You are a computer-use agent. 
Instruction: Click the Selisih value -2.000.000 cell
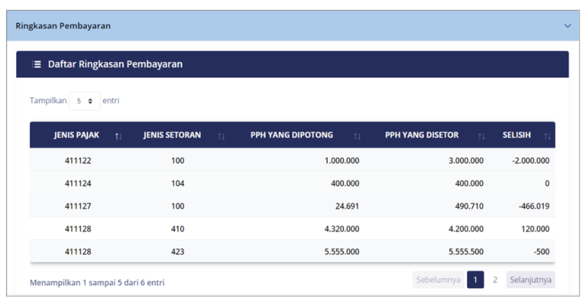click(x=530, y=161)
